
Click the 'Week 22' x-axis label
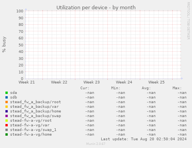click(59, 82)
